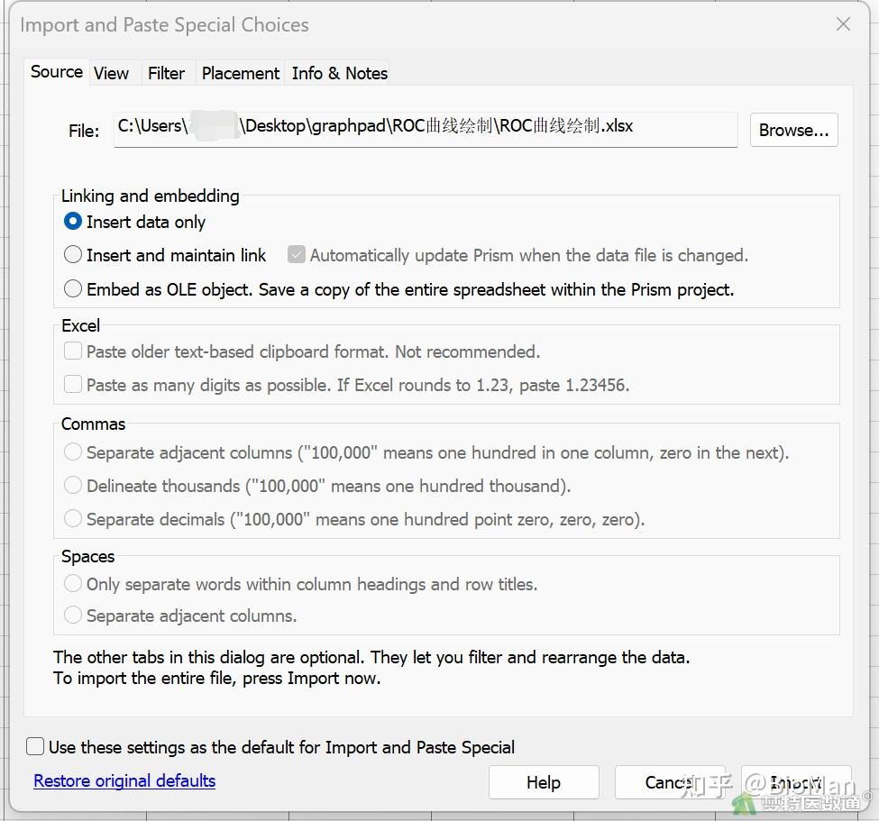Switch to the Source tab

pyautogui.click(x=56, y=72)
